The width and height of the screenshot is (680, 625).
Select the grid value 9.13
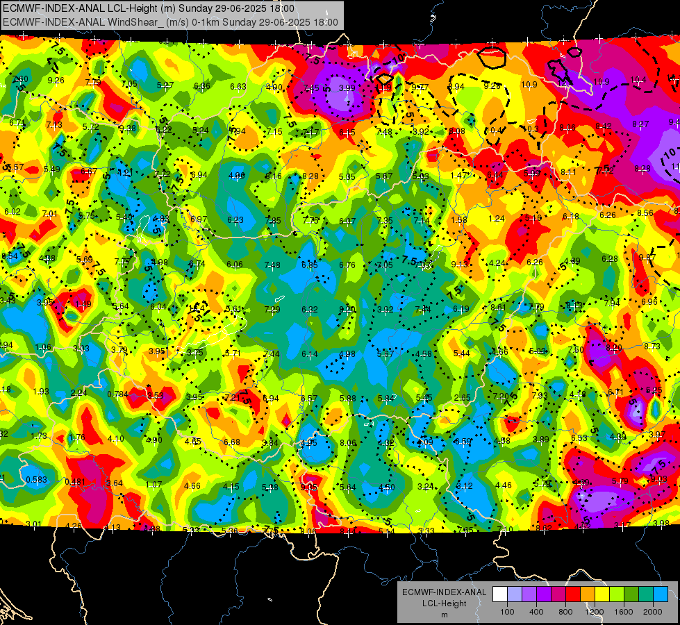click(x=460, y=264)
